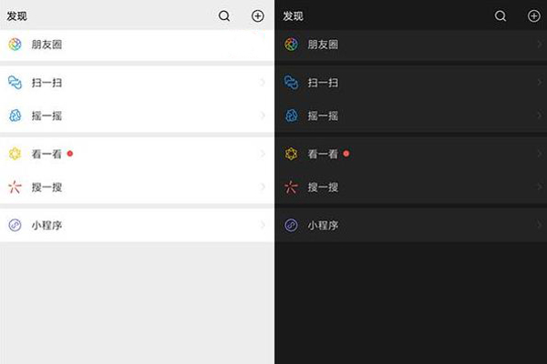Screen dimensions: 547x364
Task: Expand 看一看 row chevron in dark panel
Action: [539, 154]
